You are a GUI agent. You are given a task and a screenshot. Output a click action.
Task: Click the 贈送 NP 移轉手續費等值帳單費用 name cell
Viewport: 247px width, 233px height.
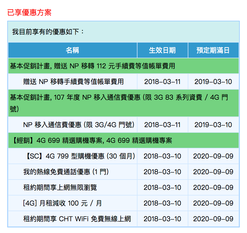click(x=73, y=81)
